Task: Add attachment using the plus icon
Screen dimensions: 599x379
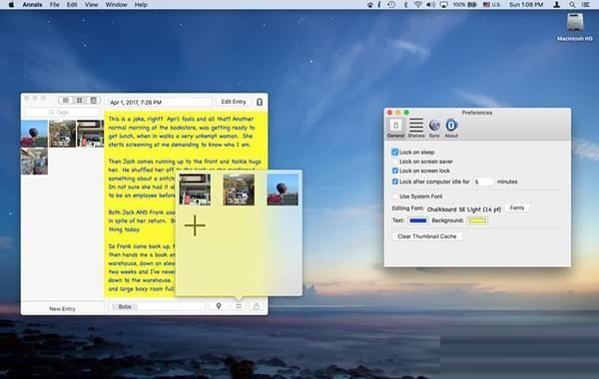Action: (195, 225)
